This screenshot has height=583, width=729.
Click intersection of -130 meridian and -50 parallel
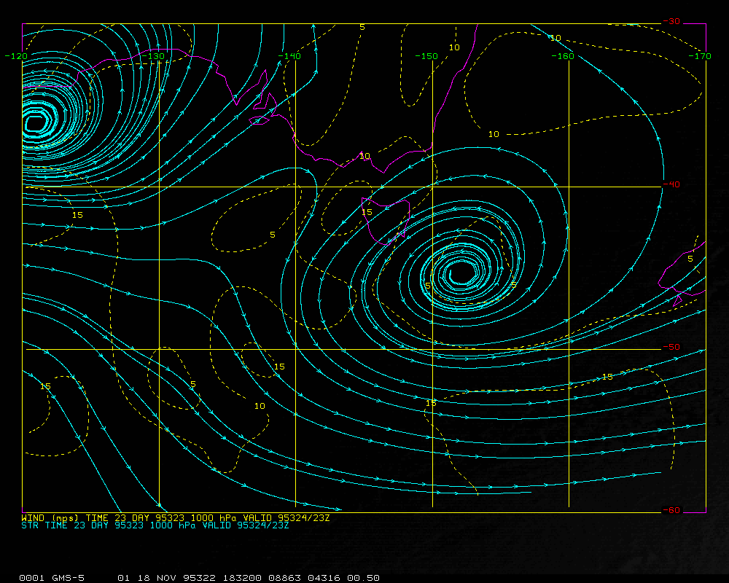pos(159,349)
